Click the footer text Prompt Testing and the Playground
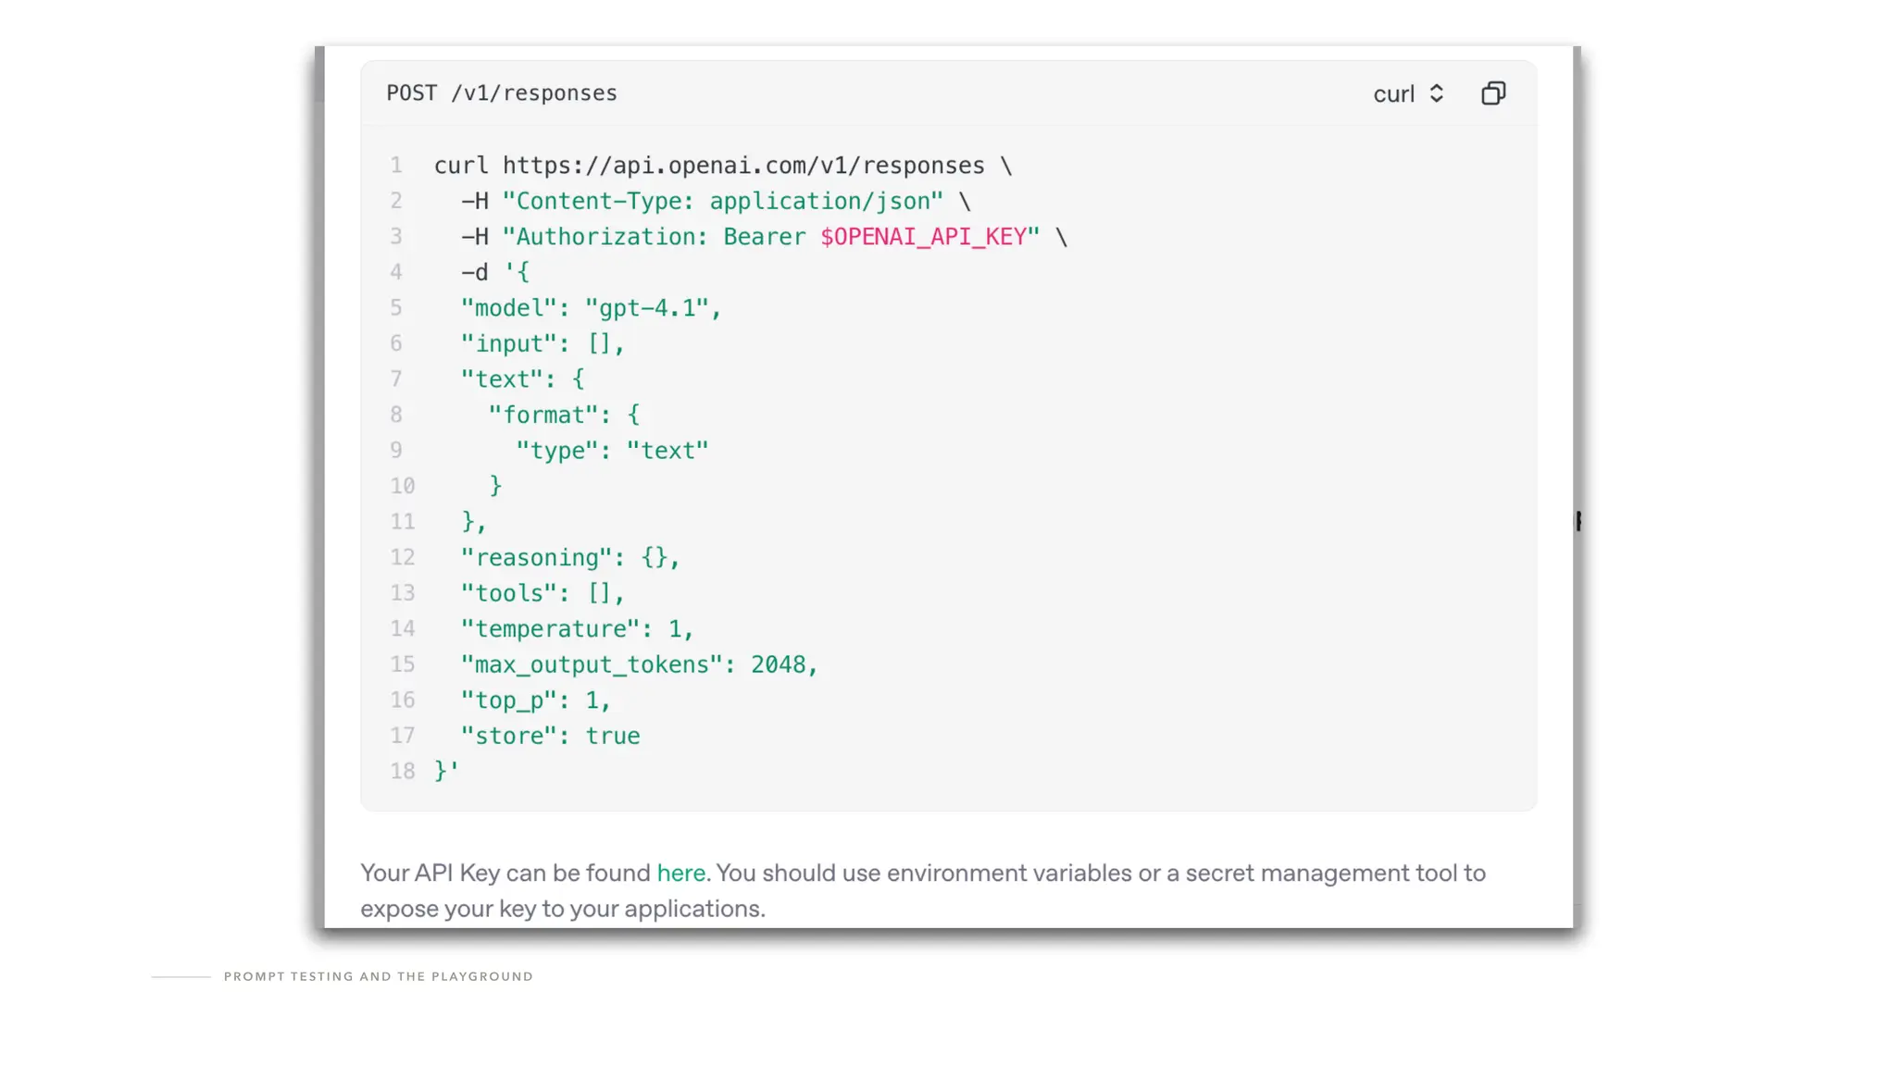 pos(378,976)
